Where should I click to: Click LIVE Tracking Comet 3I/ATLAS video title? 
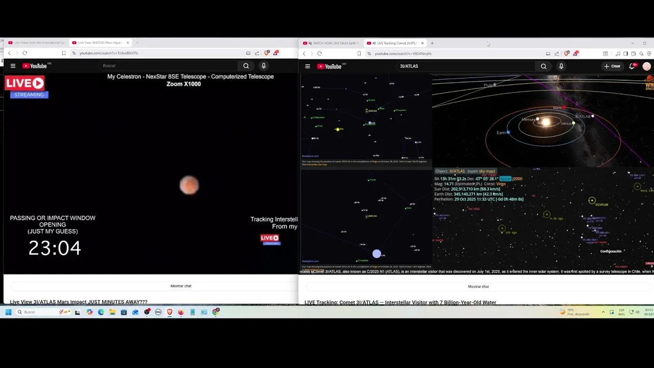pyautogui.click(x=400, y=303)
